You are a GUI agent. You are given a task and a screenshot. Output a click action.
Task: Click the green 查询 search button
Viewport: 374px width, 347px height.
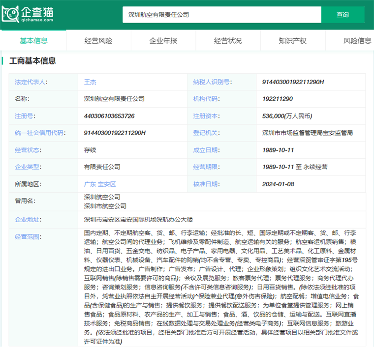pyautogui.click(x=343, y=15)
